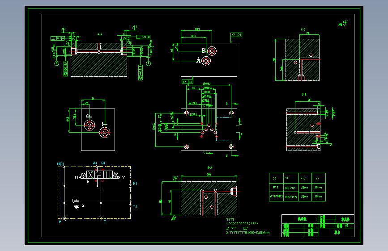Image resolution: width=388 pixels, height=251 pixels.
Task: Click 15mm cell in the M27 row
Action: [x=304, y=188]
